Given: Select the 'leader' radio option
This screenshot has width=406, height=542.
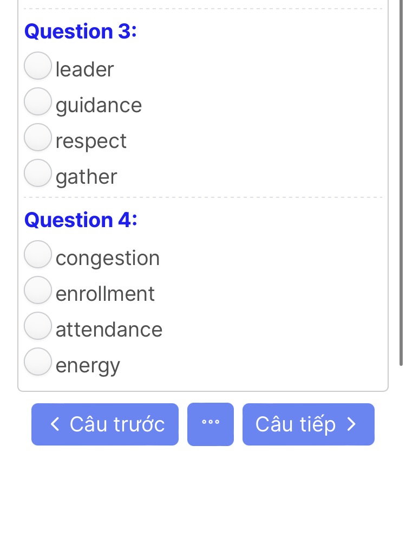Looking at the screenshot, I should coord(38,66).
